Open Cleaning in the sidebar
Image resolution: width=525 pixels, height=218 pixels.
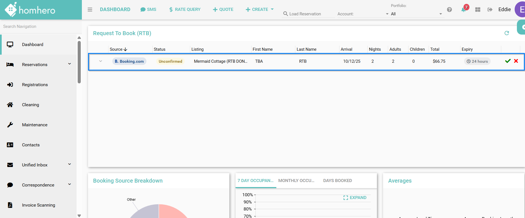tap(30, 105)
